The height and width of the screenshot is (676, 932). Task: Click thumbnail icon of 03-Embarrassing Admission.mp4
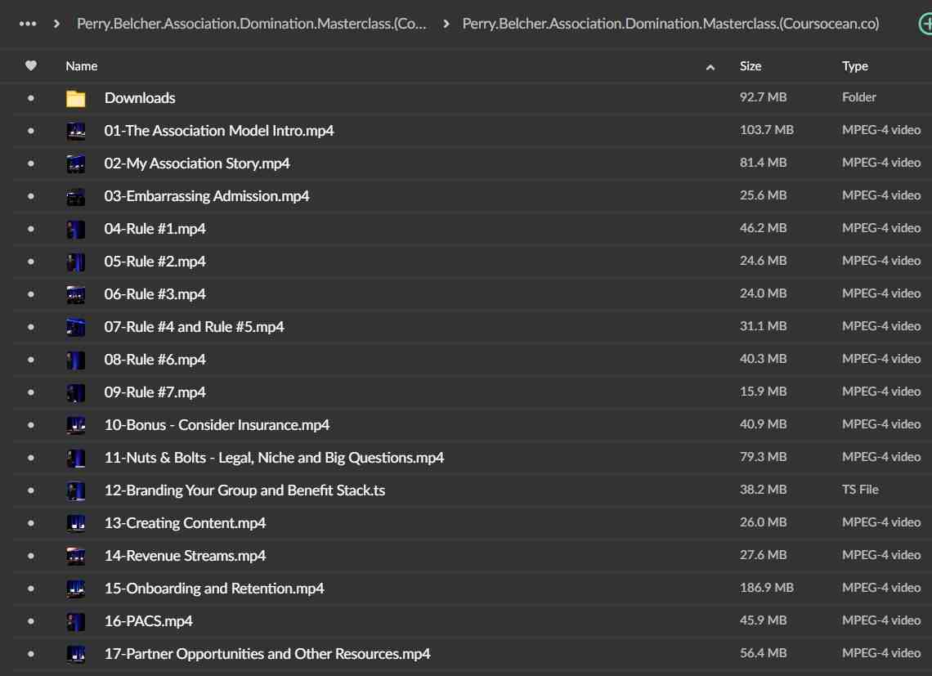pos(75,196)
